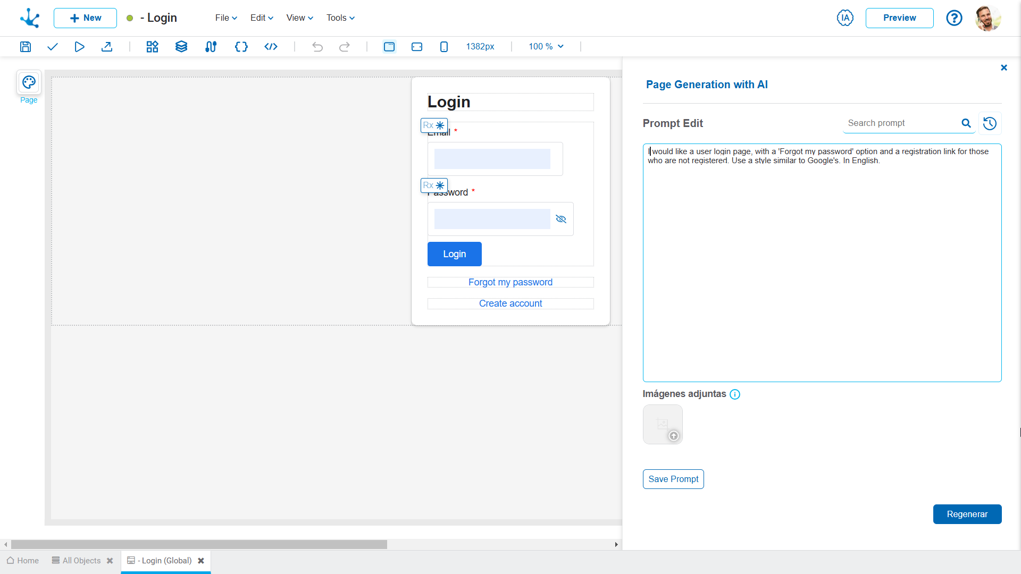Viewport: 1021px width, 574px height.
Task: Click the Layers panel icon
Action: (181, 46)
